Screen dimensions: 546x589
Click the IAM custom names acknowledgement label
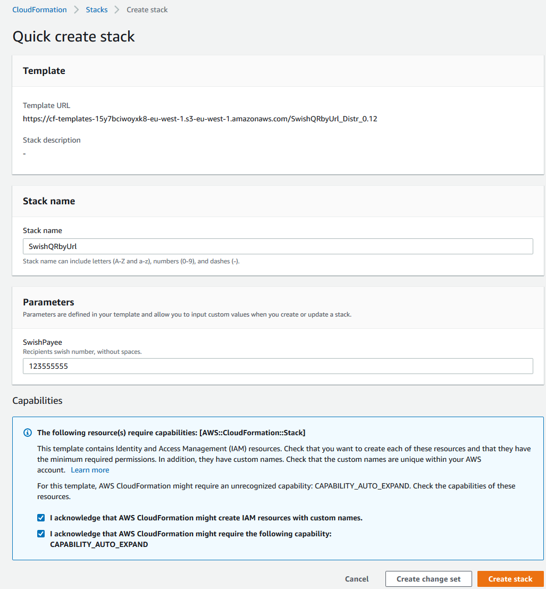(206, 518)
